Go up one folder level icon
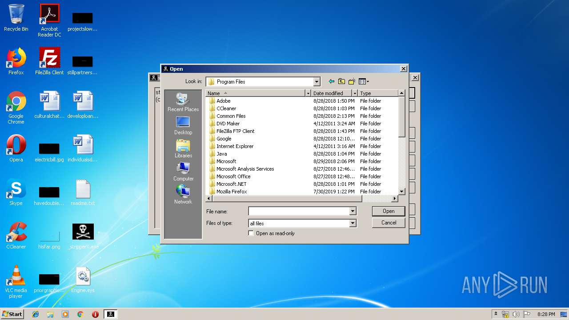This screenshot has width=569, height=320. tap(341, 82)
